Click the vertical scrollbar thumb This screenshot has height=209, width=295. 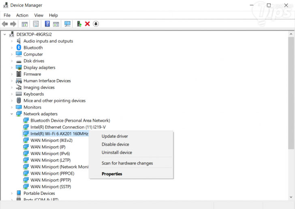[291, 93]
